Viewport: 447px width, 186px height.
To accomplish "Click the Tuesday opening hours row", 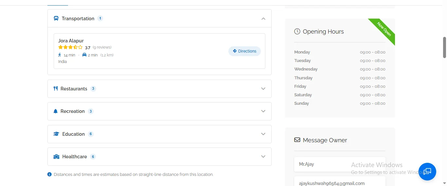I will pyautogui.click(x=340, y=61).
